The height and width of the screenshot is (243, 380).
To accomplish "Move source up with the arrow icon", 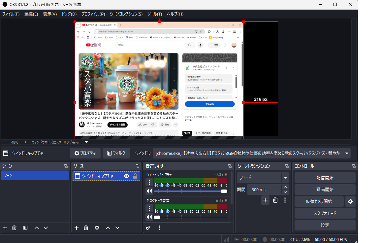I will click(108, 228).
